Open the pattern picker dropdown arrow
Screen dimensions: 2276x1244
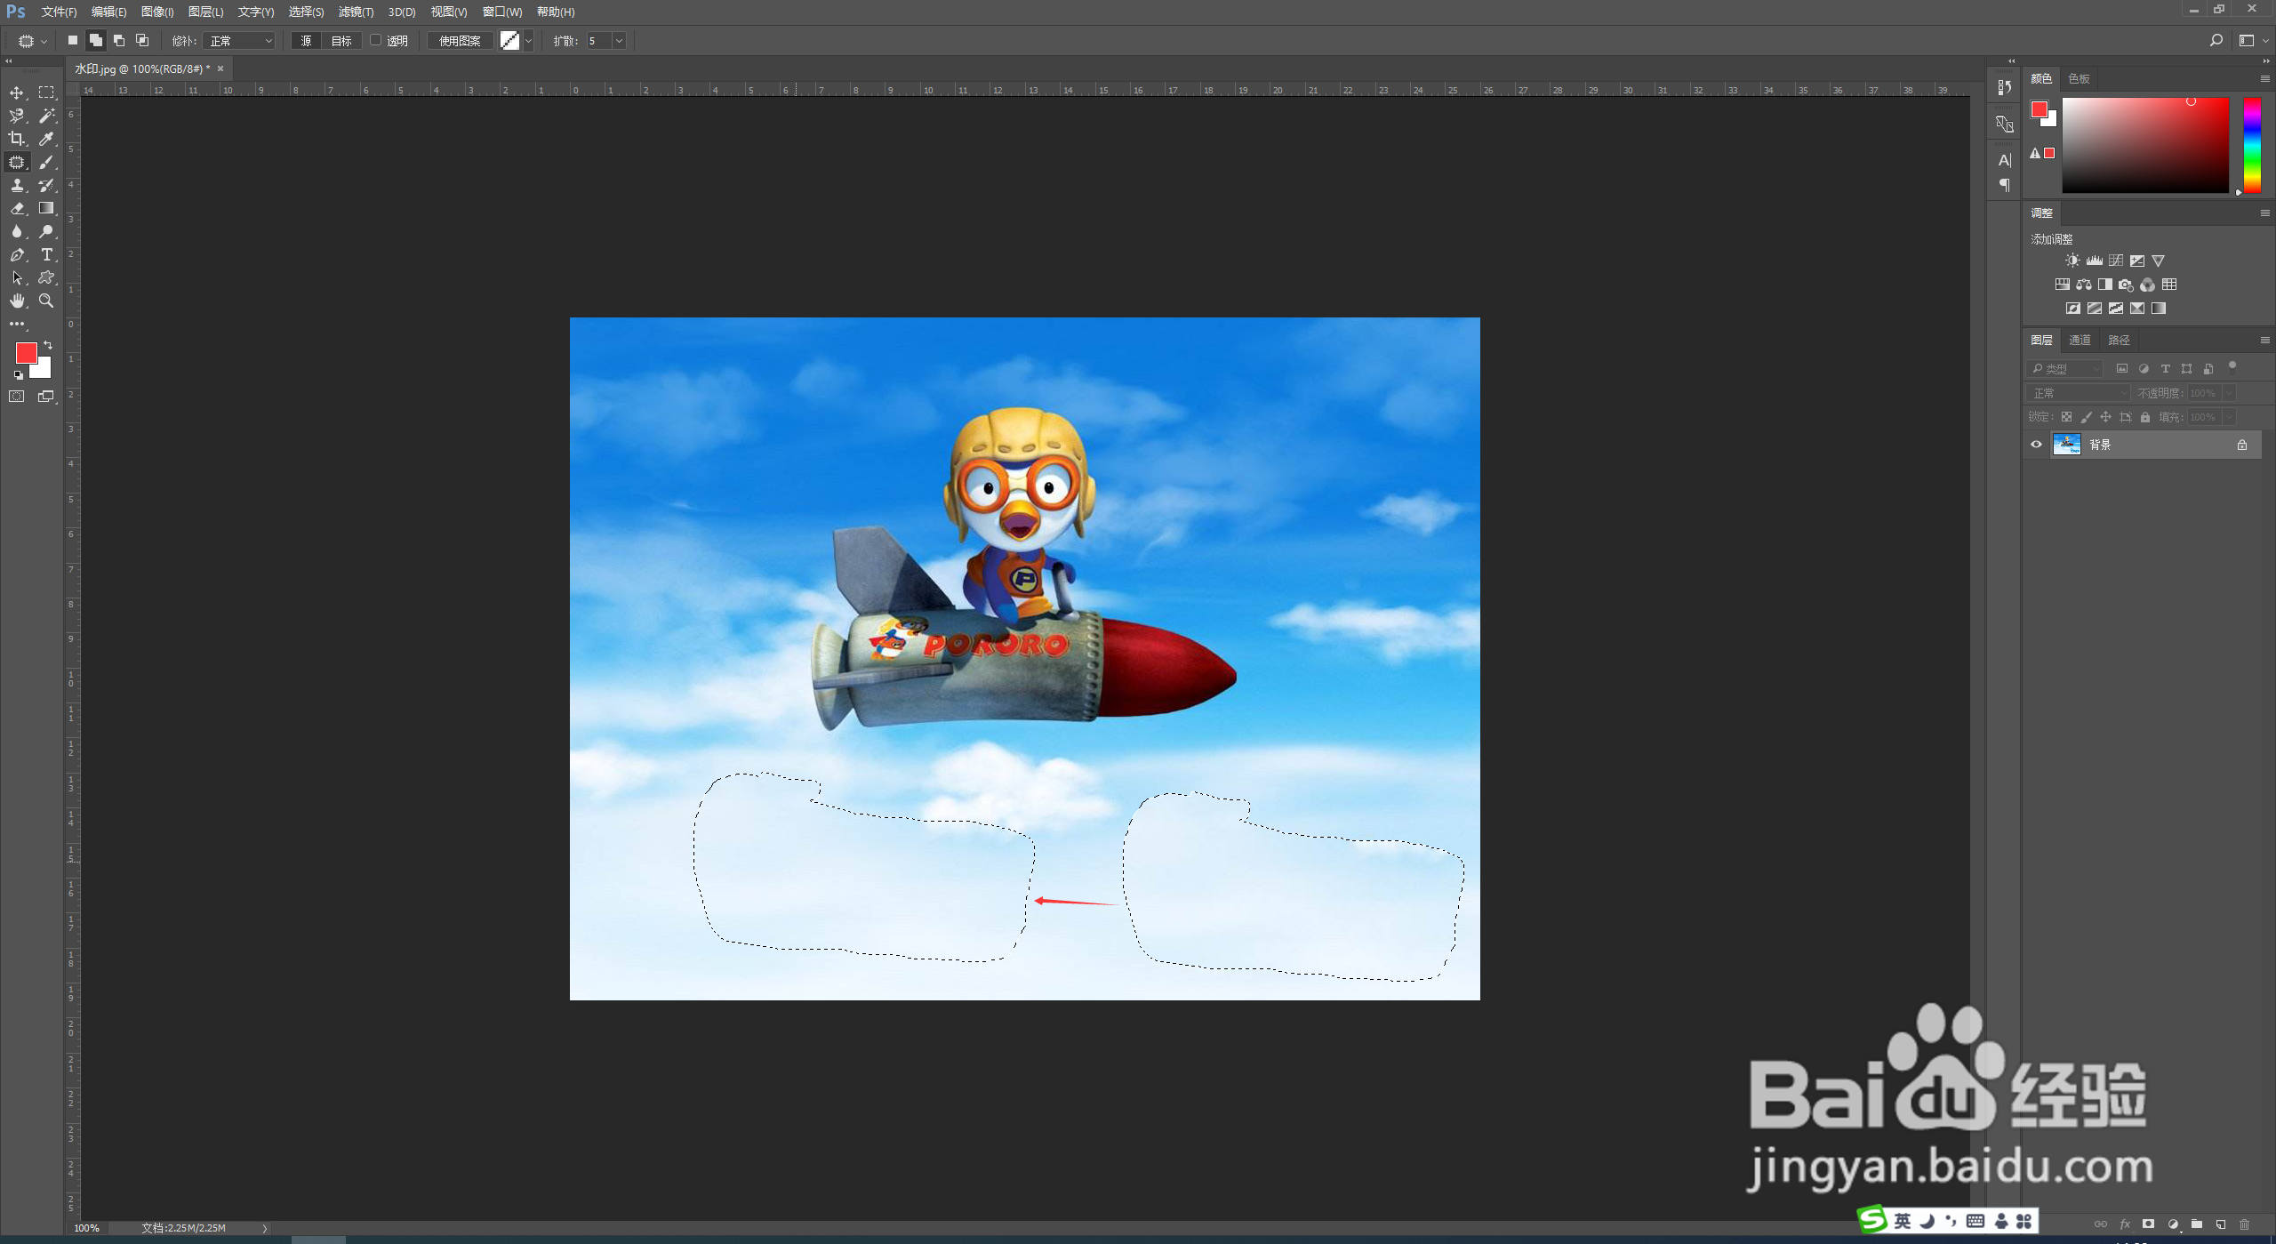pos(528,41)
